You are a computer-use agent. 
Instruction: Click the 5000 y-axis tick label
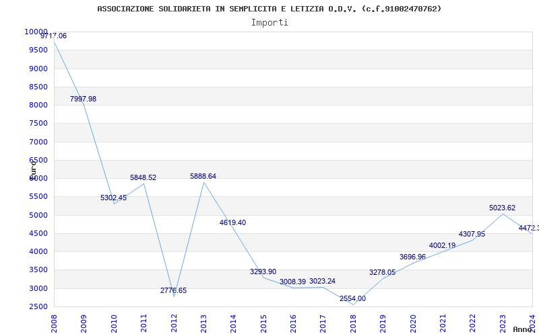pyautogui.click(x=38, y=215)
